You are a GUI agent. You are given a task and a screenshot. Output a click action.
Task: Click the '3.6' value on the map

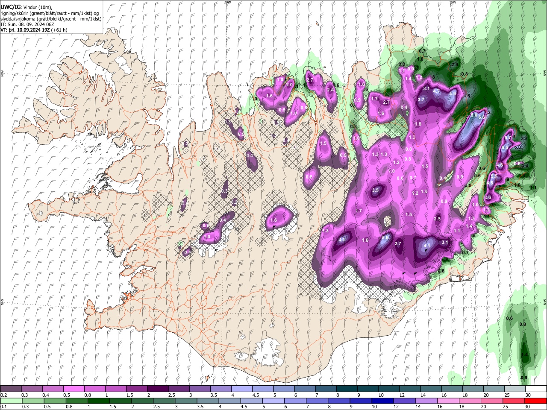coord(488,198)
